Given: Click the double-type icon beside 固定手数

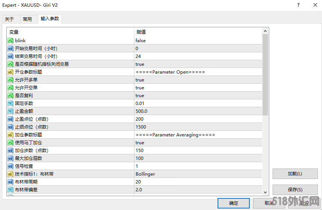Looking at the screenshot, I should click(x=10, y=103).
